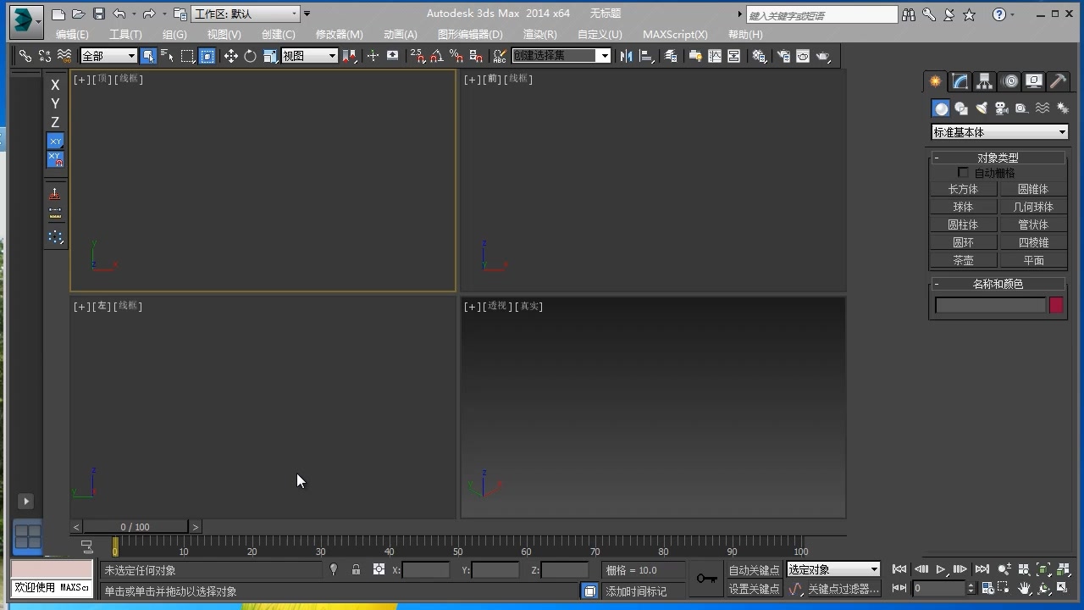
Task: Open the Edit (编辑) menu
Action: tap(72, 35)
